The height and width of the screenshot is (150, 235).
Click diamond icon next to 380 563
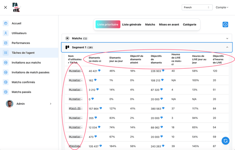coord(163,108)
